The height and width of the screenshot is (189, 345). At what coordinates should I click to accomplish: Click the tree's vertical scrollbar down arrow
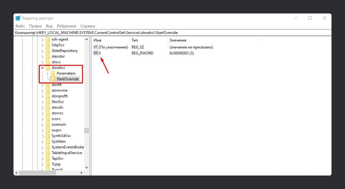click(x=87, y=167)
